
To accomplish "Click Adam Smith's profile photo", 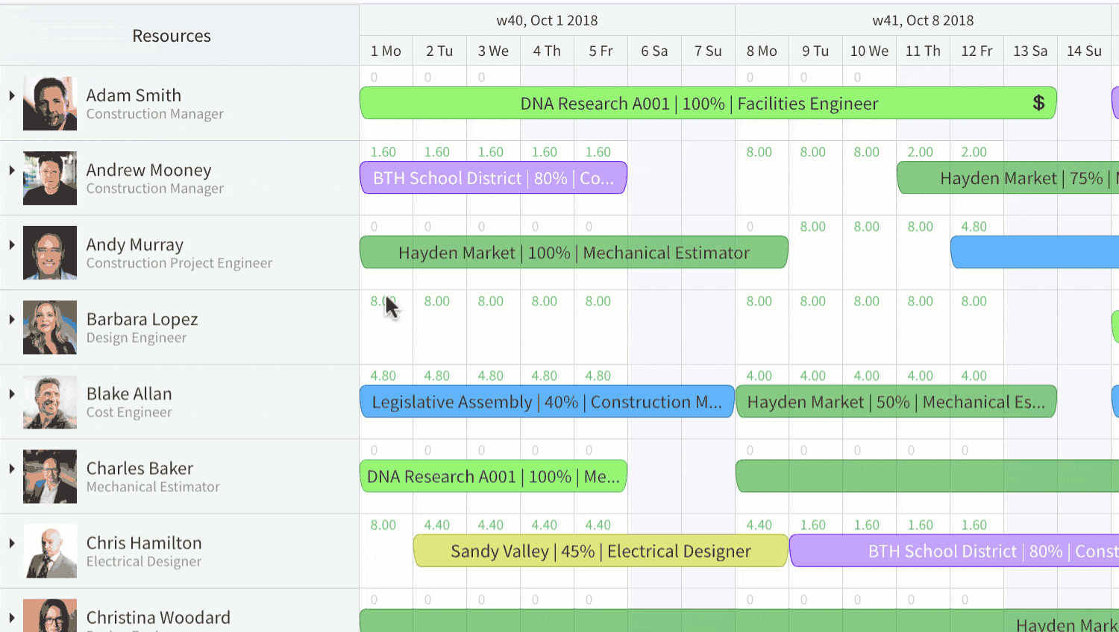I will [49, 103].
